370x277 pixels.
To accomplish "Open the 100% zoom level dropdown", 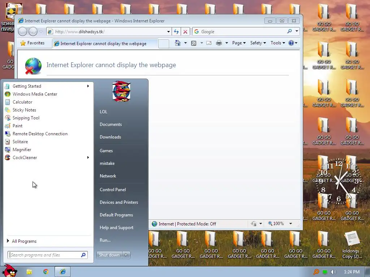I will (x=291, y=224).
